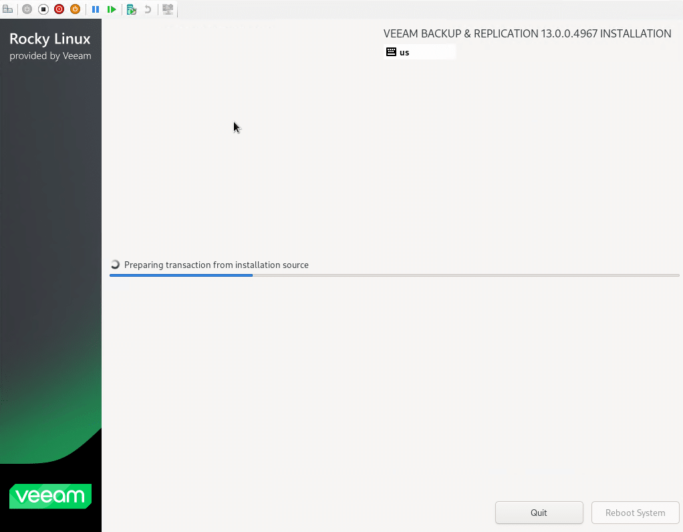This screenshot has height=532, width=683.
Task: Click the Preparing transaction status text
Action: (216, 265)
